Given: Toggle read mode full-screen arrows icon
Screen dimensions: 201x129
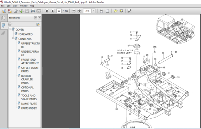Looking at the screenshot, I should [x=130, y=11].
